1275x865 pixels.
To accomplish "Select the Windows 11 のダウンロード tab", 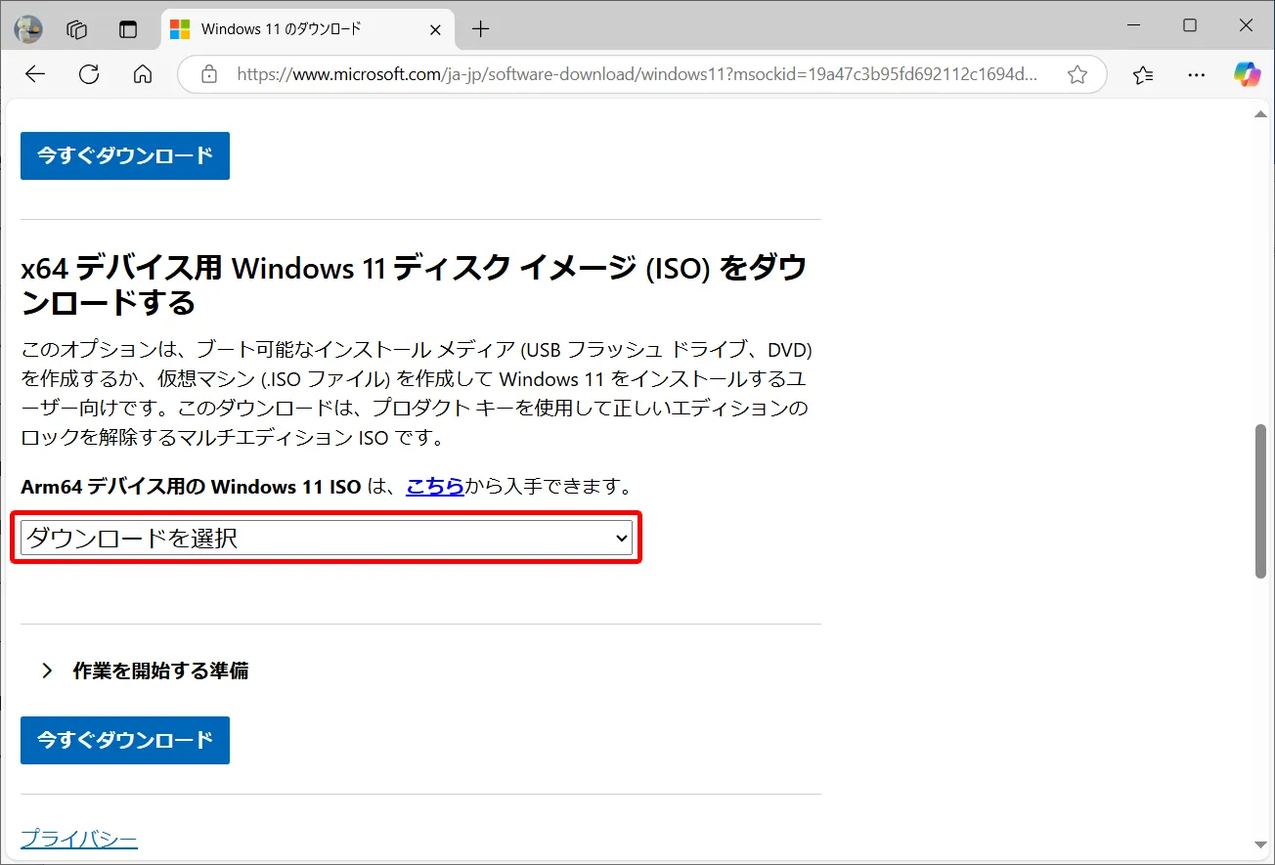I will [306, 29].
